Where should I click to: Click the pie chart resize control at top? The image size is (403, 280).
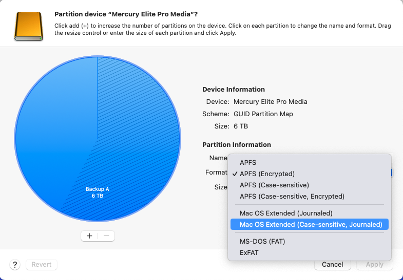pos(98,58)
